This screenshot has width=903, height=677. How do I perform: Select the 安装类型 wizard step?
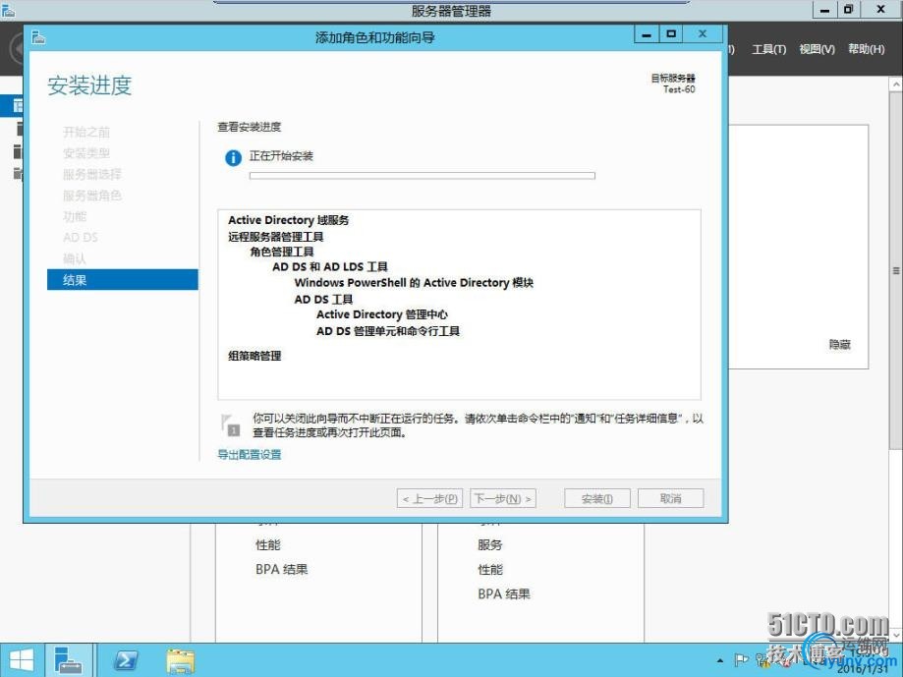86,153
